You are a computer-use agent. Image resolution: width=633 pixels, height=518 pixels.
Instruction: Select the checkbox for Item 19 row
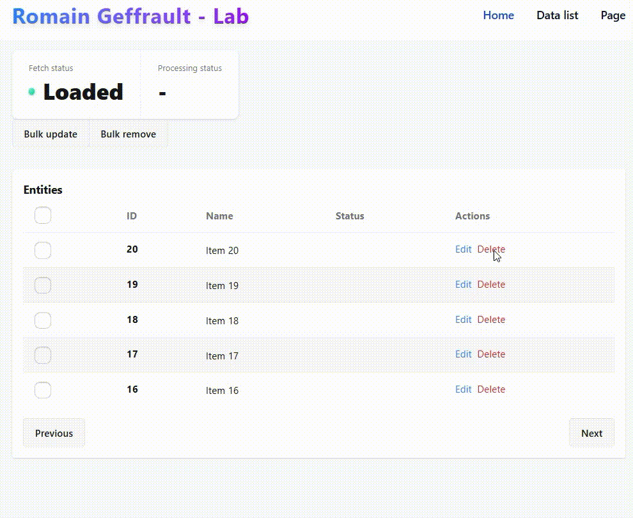pyautogui.click(x=43, y=285)
